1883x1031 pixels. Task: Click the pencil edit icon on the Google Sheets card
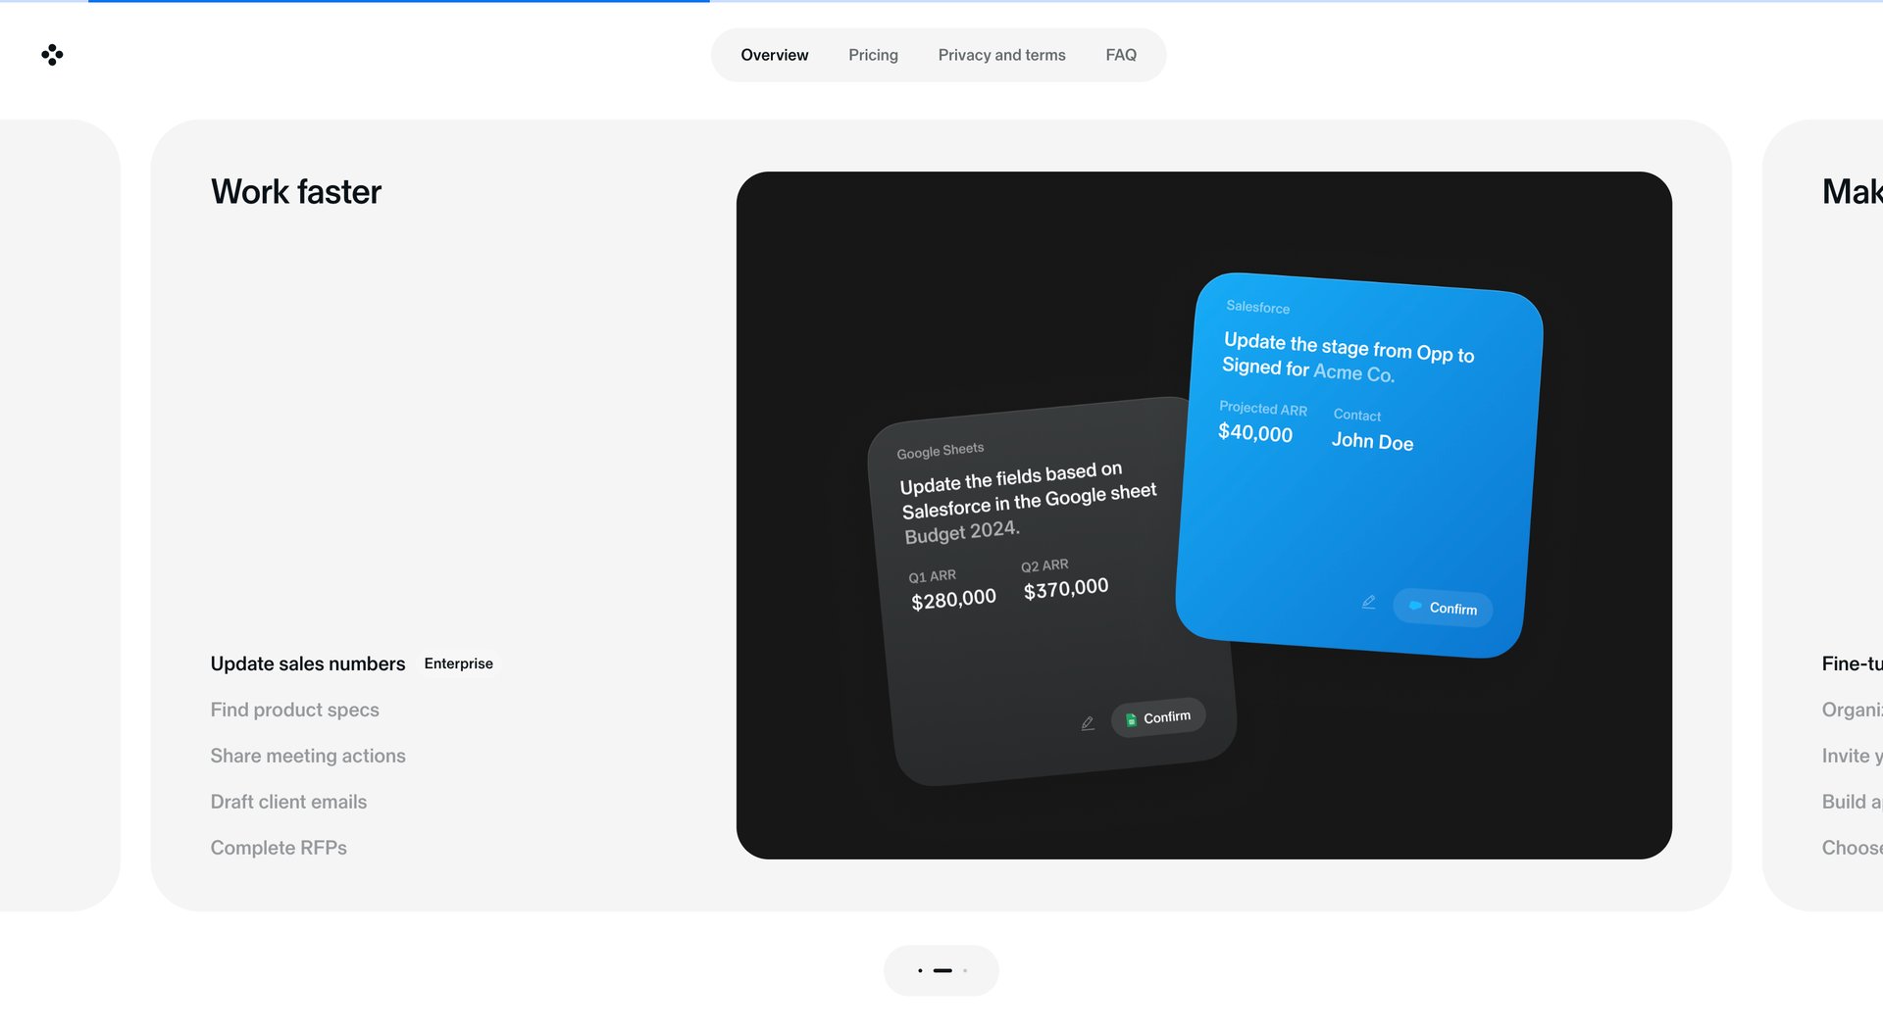(x=1088, y=722)
